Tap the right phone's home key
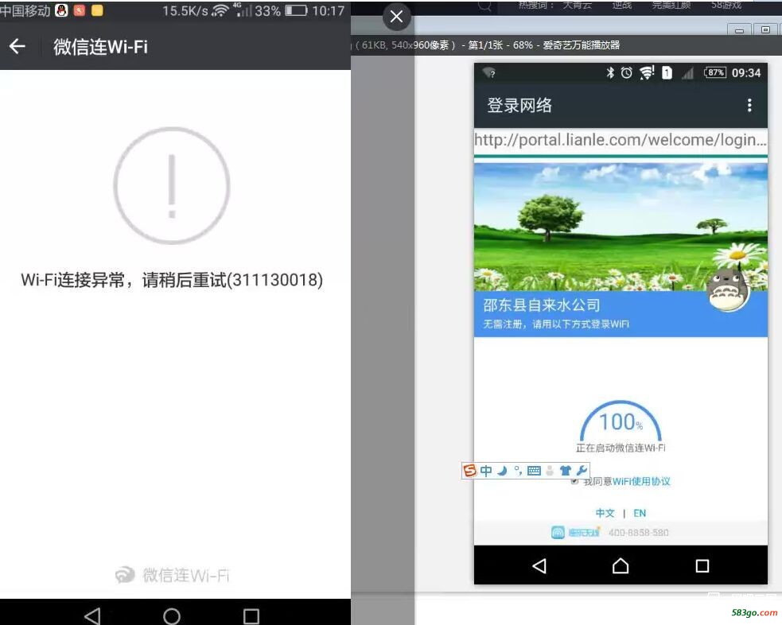782x625 pixels. point(621,565)
